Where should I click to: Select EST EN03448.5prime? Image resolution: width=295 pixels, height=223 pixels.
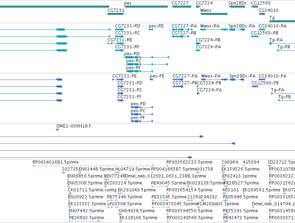[x=80, y=173]
